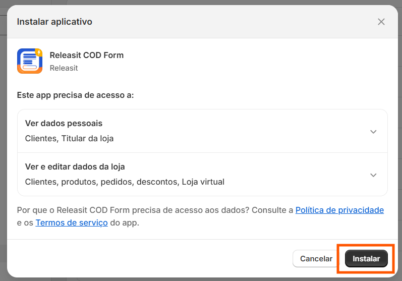
Task: Click the grey dialog header bar
Action: [203, 22]
